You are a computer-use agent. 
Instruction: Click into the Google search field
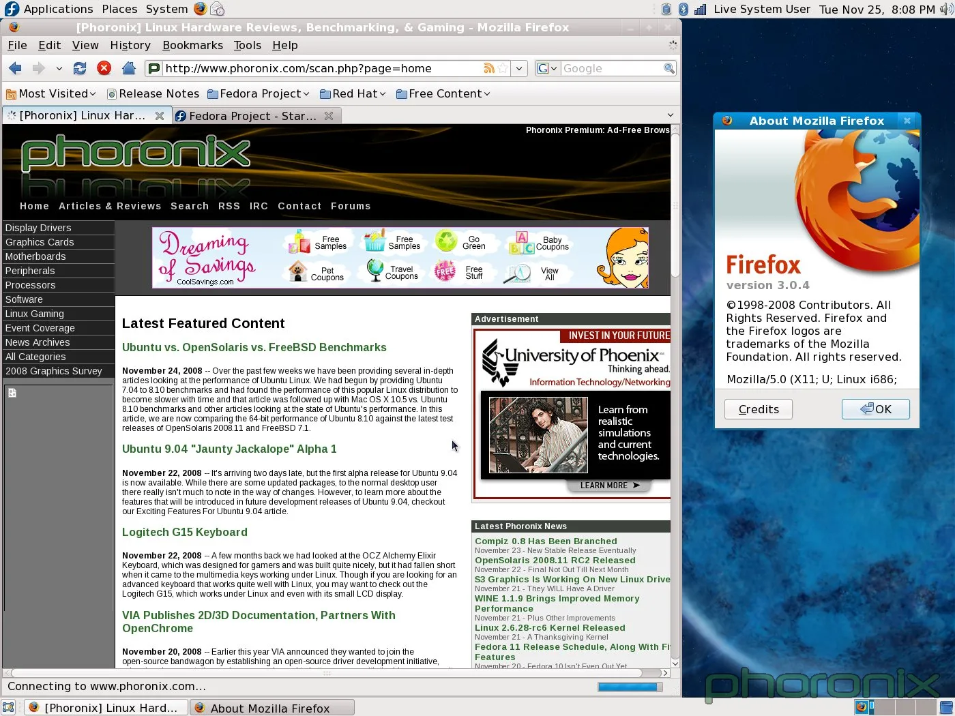611,68
